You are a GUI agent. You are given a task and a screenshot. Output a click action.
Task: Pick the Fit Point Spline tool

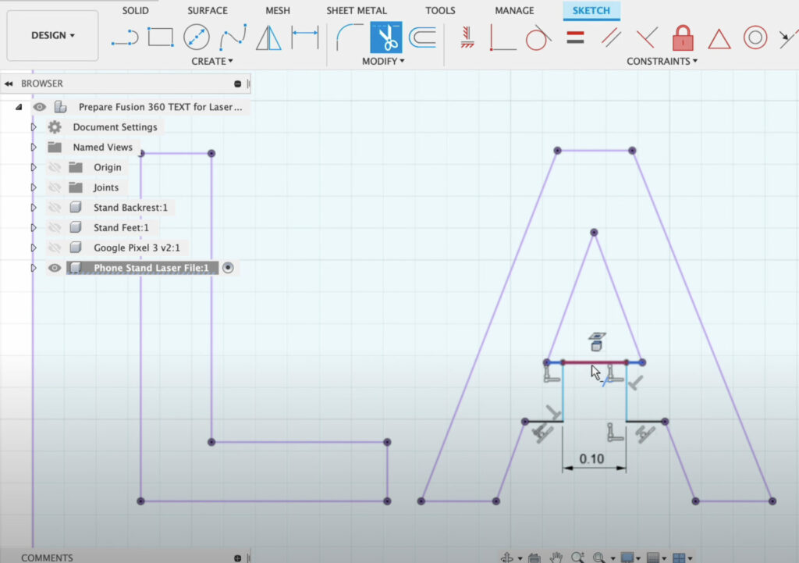click(x=232, y=37)
